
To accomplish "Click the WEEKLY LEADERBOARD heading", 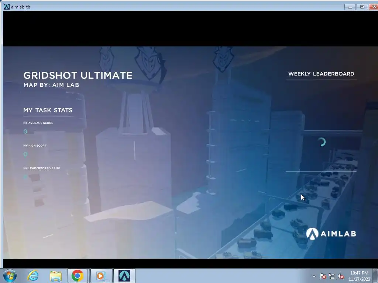I will [321, 74].
